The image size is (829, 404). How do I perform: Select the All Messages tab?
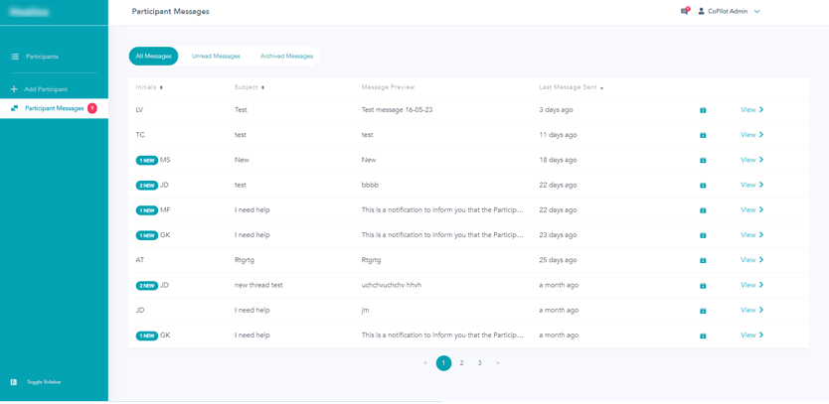pyautogui.click(x=153, y=57)
